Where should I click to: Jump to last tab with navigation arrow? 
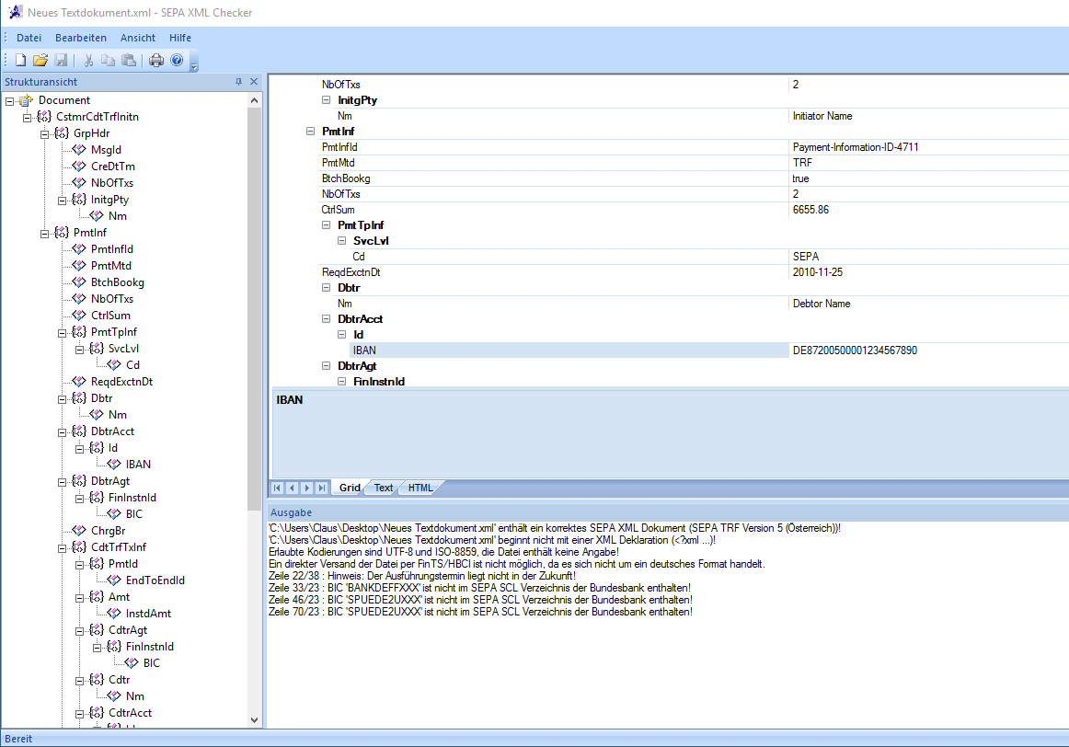pyautogui.click(x=321, y=488)
